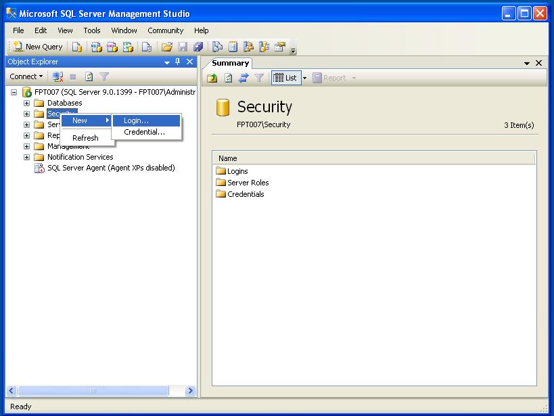Open Registered Servers from the toolbar
This screenshot has width=554, height=416.
point(217,47)
